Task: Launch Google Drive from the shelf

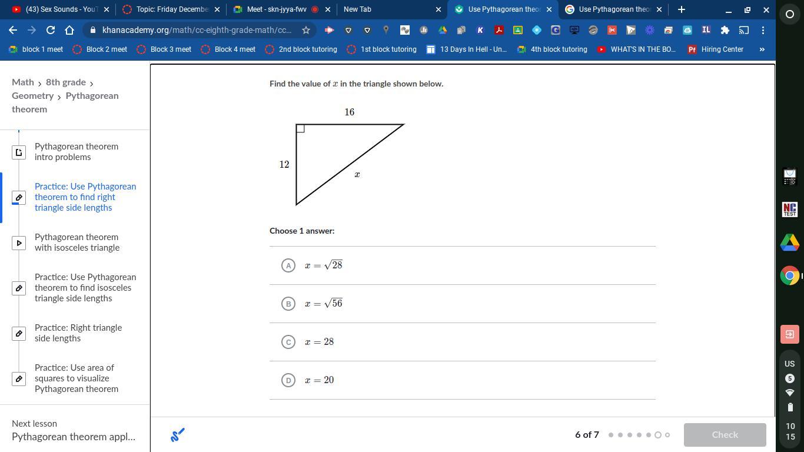Action: 790,242
